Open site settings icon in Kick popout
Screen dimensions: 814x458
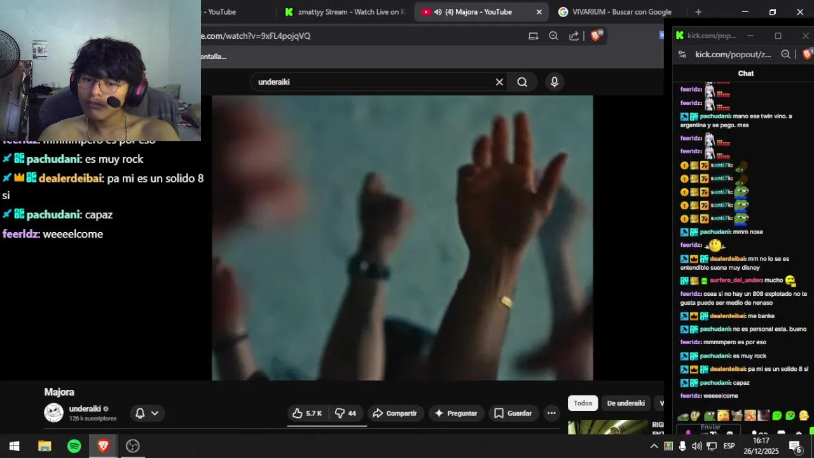click(x=682, y=55)
